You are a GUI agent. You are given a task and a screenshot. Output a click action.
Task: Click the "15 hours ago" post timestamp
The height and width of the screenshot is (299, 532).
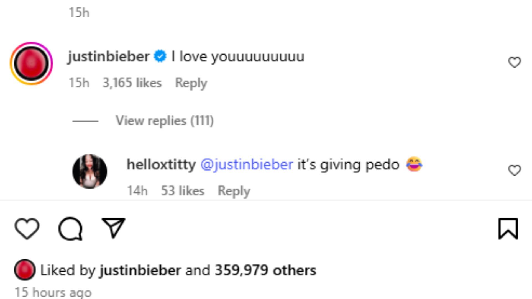[53, 292]
